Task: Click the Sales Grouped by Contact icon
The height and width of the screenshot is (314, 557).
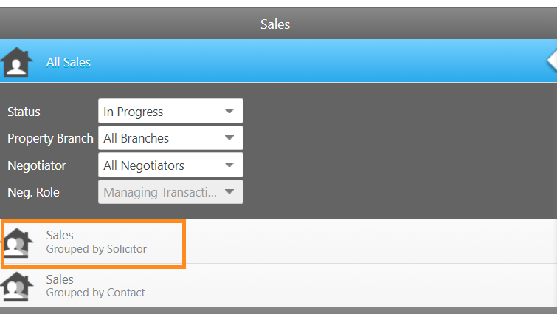Action: point(17,287)
